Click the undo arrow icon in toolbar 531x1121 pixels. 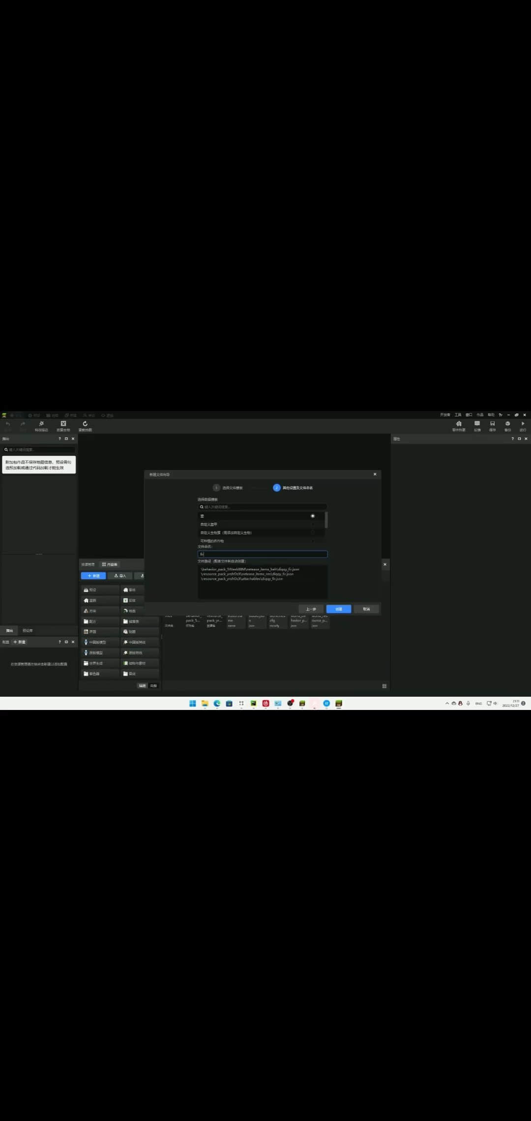pos(8,424)
